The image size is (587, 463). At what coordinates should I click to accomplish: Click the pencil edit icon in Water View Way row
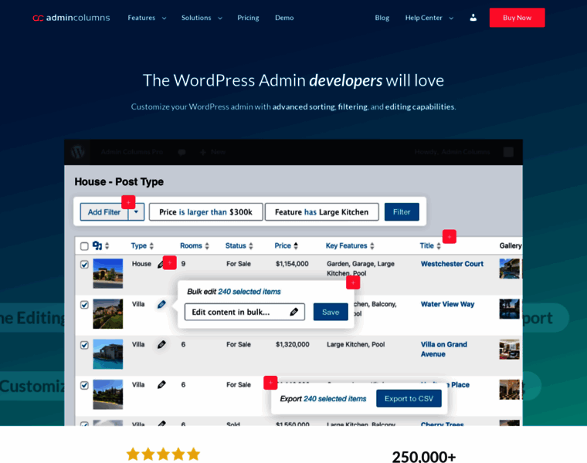(x=161, y=305)
